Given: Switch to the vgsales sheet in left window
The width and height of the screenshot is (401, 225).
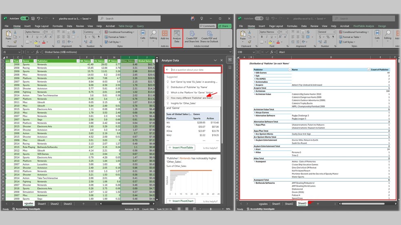Looking at the screenshot, I should [x=29, y=203].
